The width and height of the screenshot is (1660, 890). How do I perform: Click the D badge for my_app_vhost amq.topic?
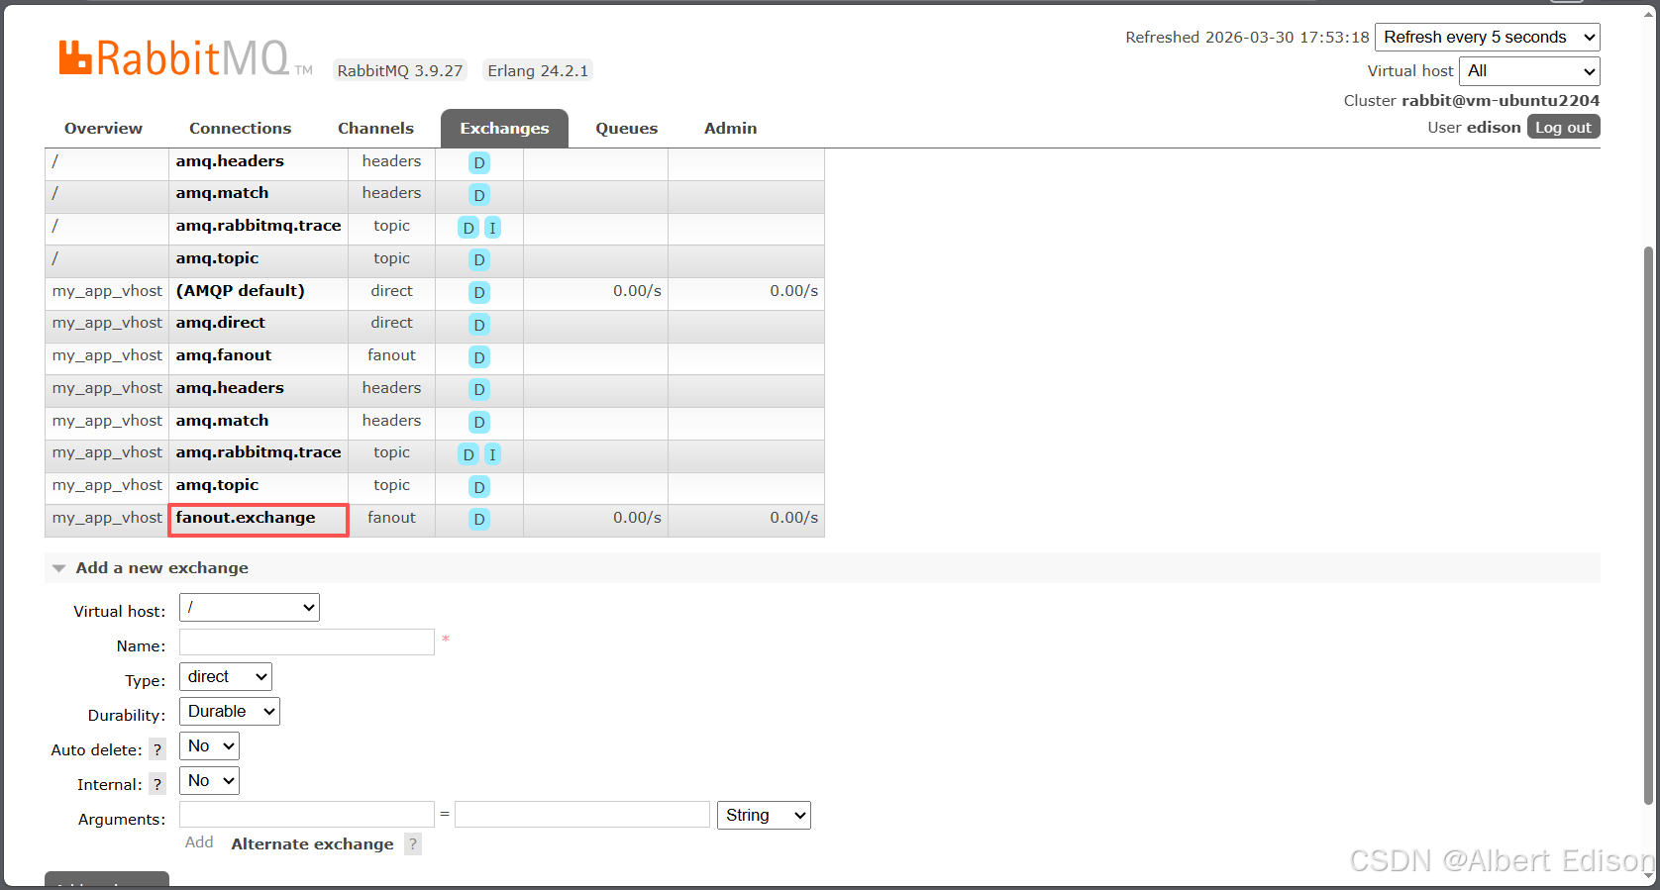coord(479,487)
